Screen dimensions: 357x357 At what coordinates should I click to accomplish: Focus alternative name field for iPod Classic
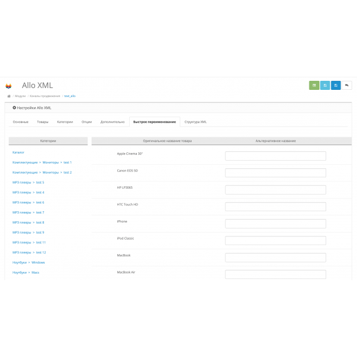coord(275,240)
